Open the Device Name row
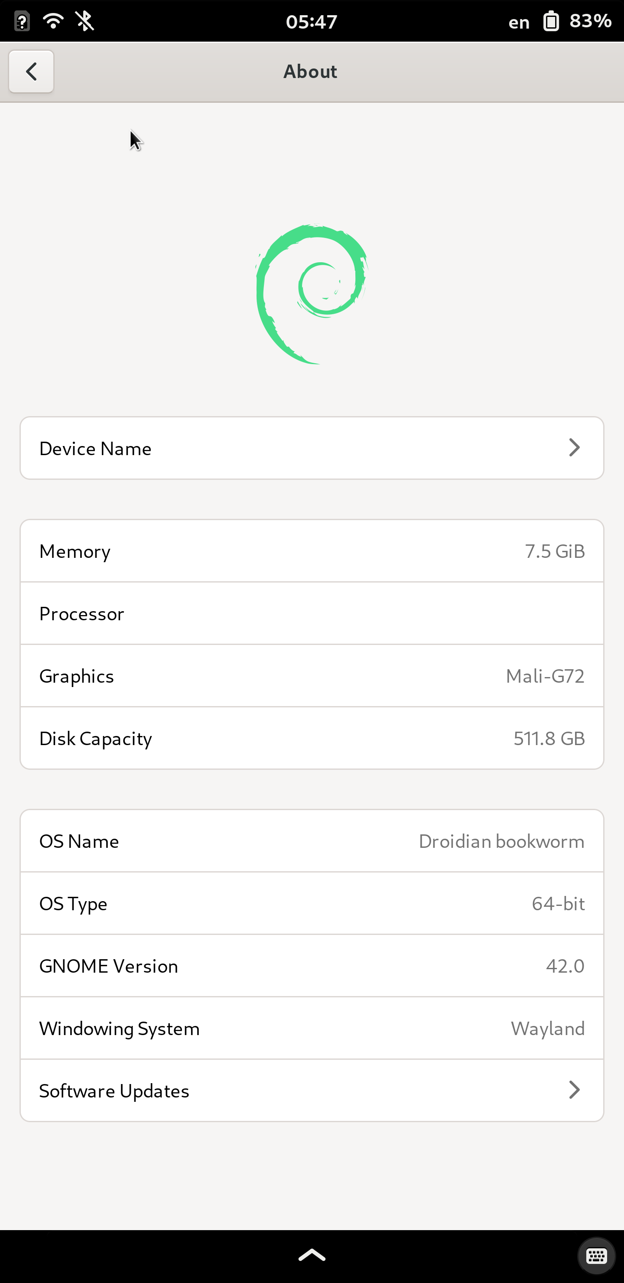The height and width of the screenshot is (1283, 624). tap(312, 448)
